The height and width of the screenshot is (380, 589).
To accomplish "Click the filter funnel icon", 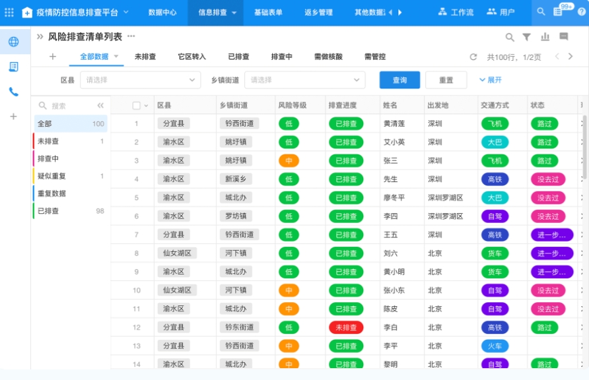I will point(527,38).
